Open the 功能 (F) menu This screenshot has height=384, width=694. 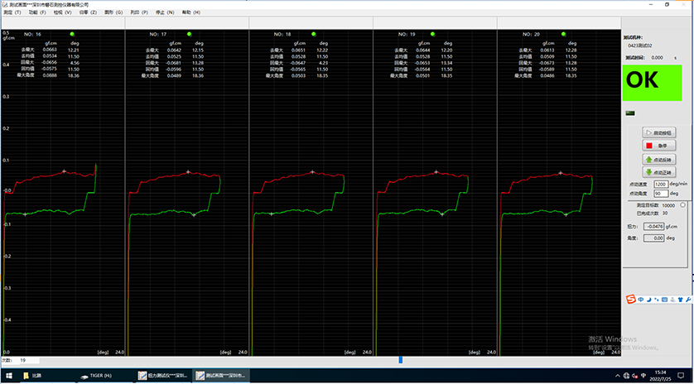tap(36, 13)
